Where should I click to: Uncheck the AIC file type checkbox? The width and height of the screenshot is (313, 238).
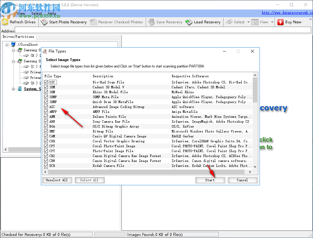click(x=46, y=107)
